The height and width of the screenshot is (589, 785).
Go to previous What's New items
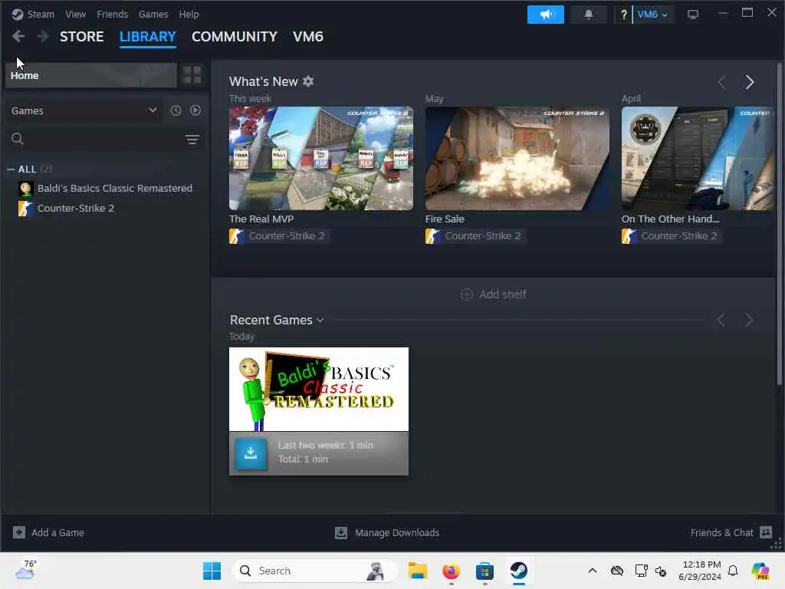click(721, 82)
